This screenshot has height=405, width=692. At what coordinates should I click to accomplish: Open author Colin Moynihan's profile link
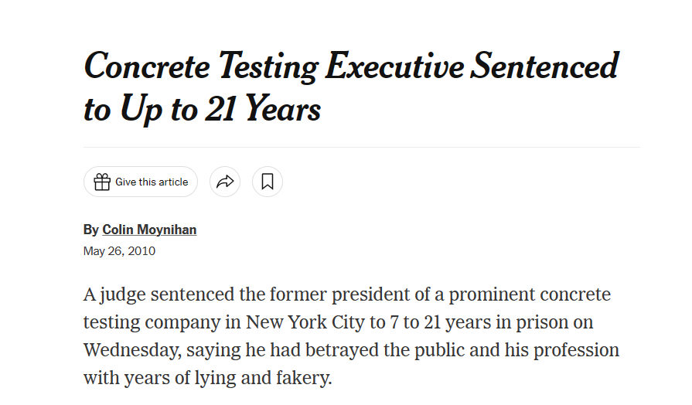click(149, 230)
